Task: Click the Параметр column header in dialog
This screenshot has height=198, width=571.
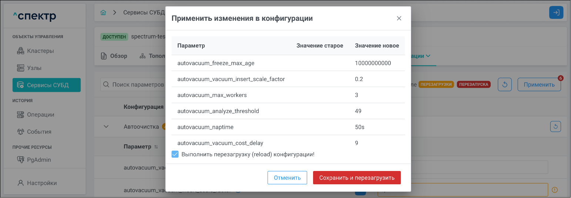Action: [x=191, y=46]
